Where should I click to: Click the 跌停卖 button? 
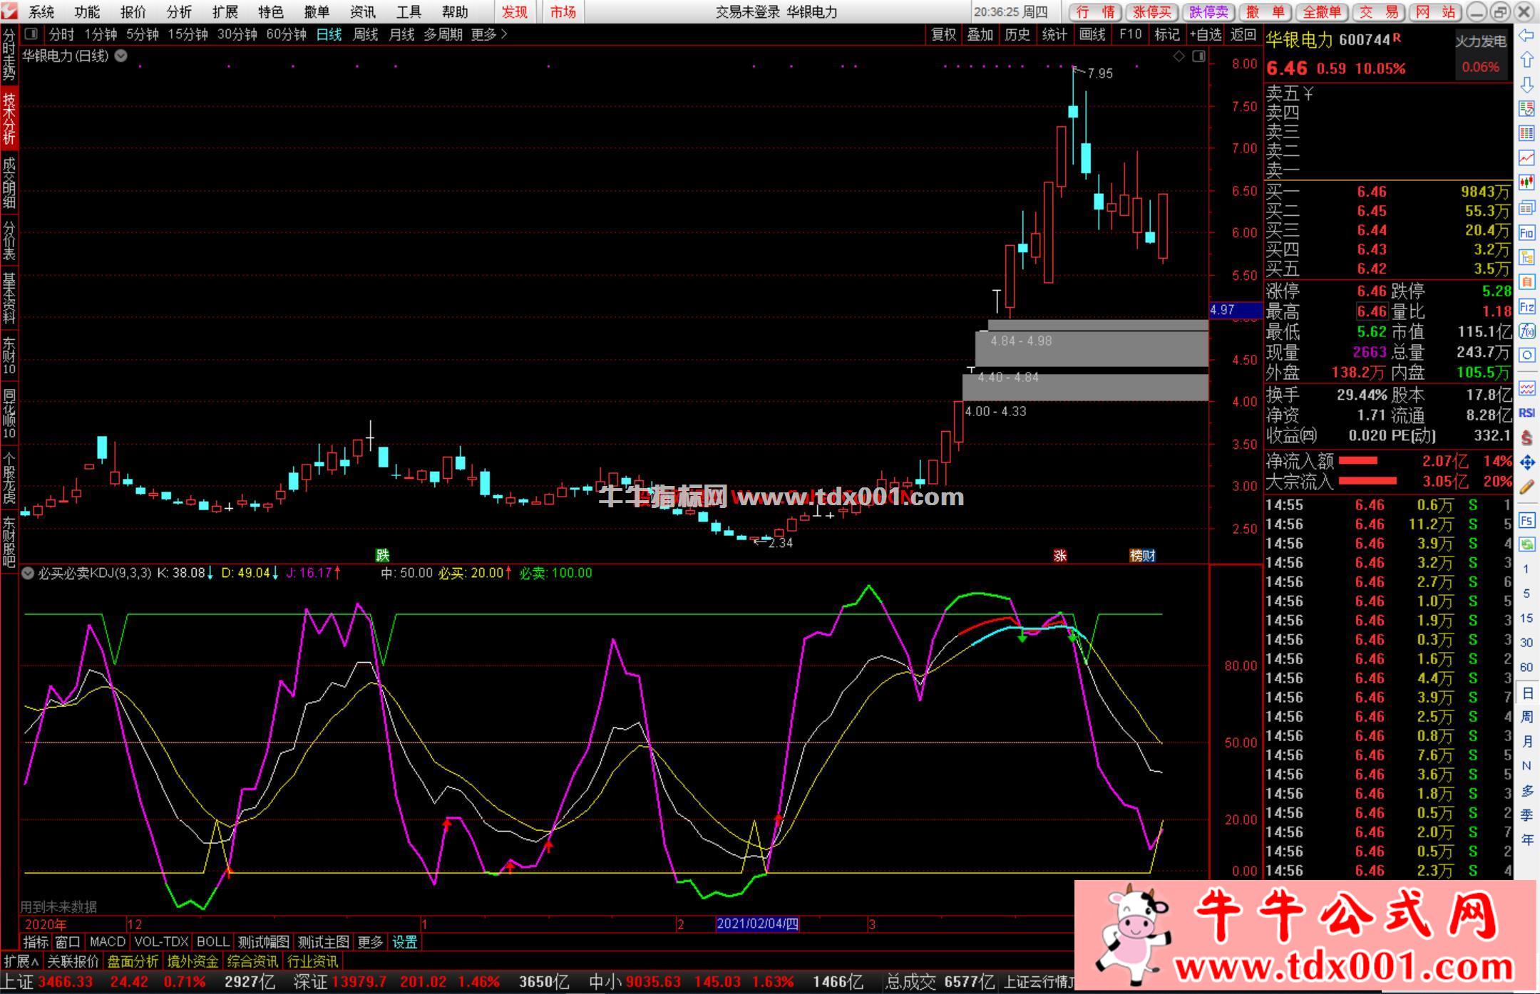pos(1209,12)
